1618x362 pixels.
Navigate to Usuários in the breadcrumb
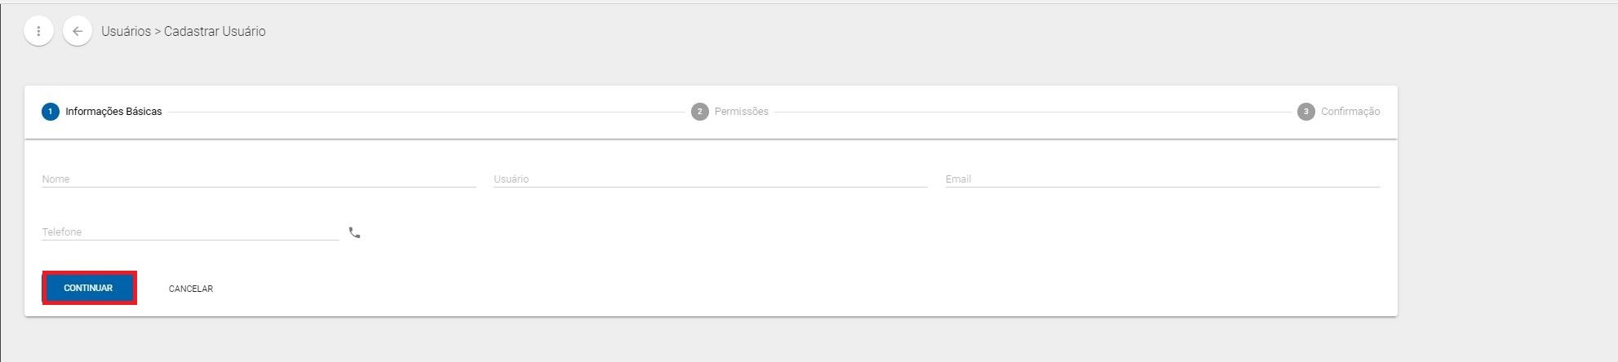coord(126,31)
